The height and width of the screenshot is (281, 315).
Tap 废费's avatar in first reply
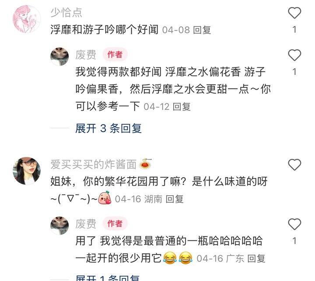tap(59, 56)
